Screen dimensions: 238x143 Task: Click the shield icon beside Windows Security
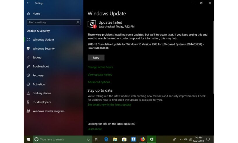tap(28, 48)
